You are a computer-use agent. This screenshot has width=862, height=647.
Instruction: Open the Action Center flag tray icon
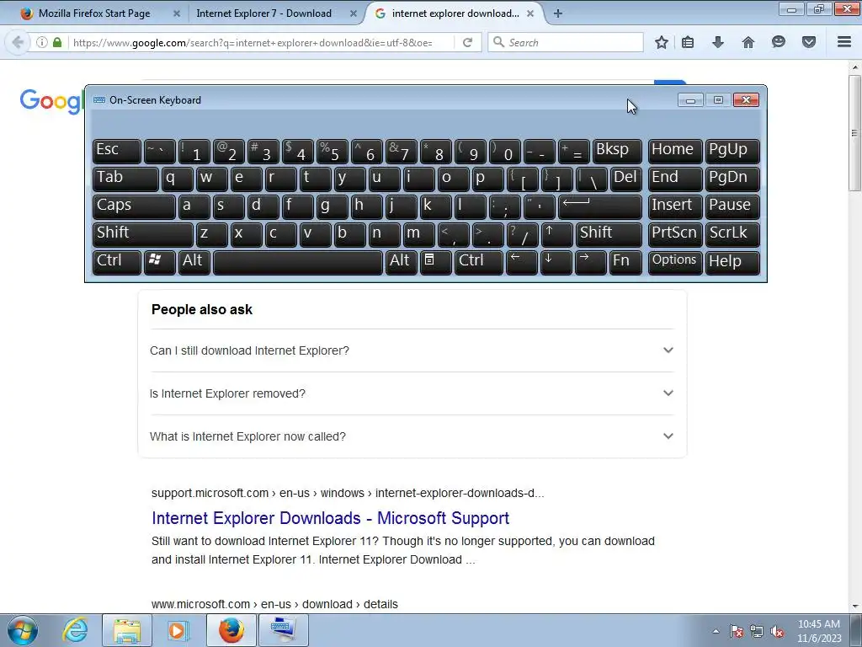(x=737, y=631)
